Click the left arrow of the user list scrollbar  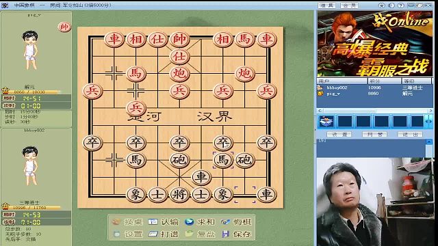320,111
